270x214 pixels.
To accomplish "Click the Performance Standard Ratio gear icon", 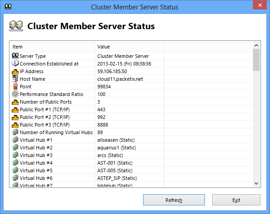I will click(15, 94).
